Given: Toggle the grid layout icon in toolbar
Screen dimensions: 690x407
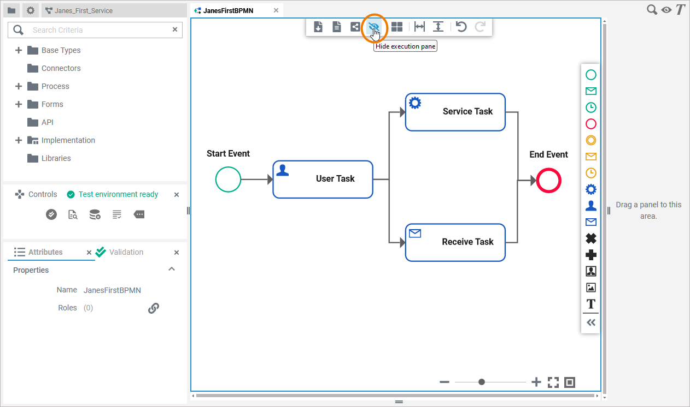Looking at the screenshot, I should click(397, 27).
